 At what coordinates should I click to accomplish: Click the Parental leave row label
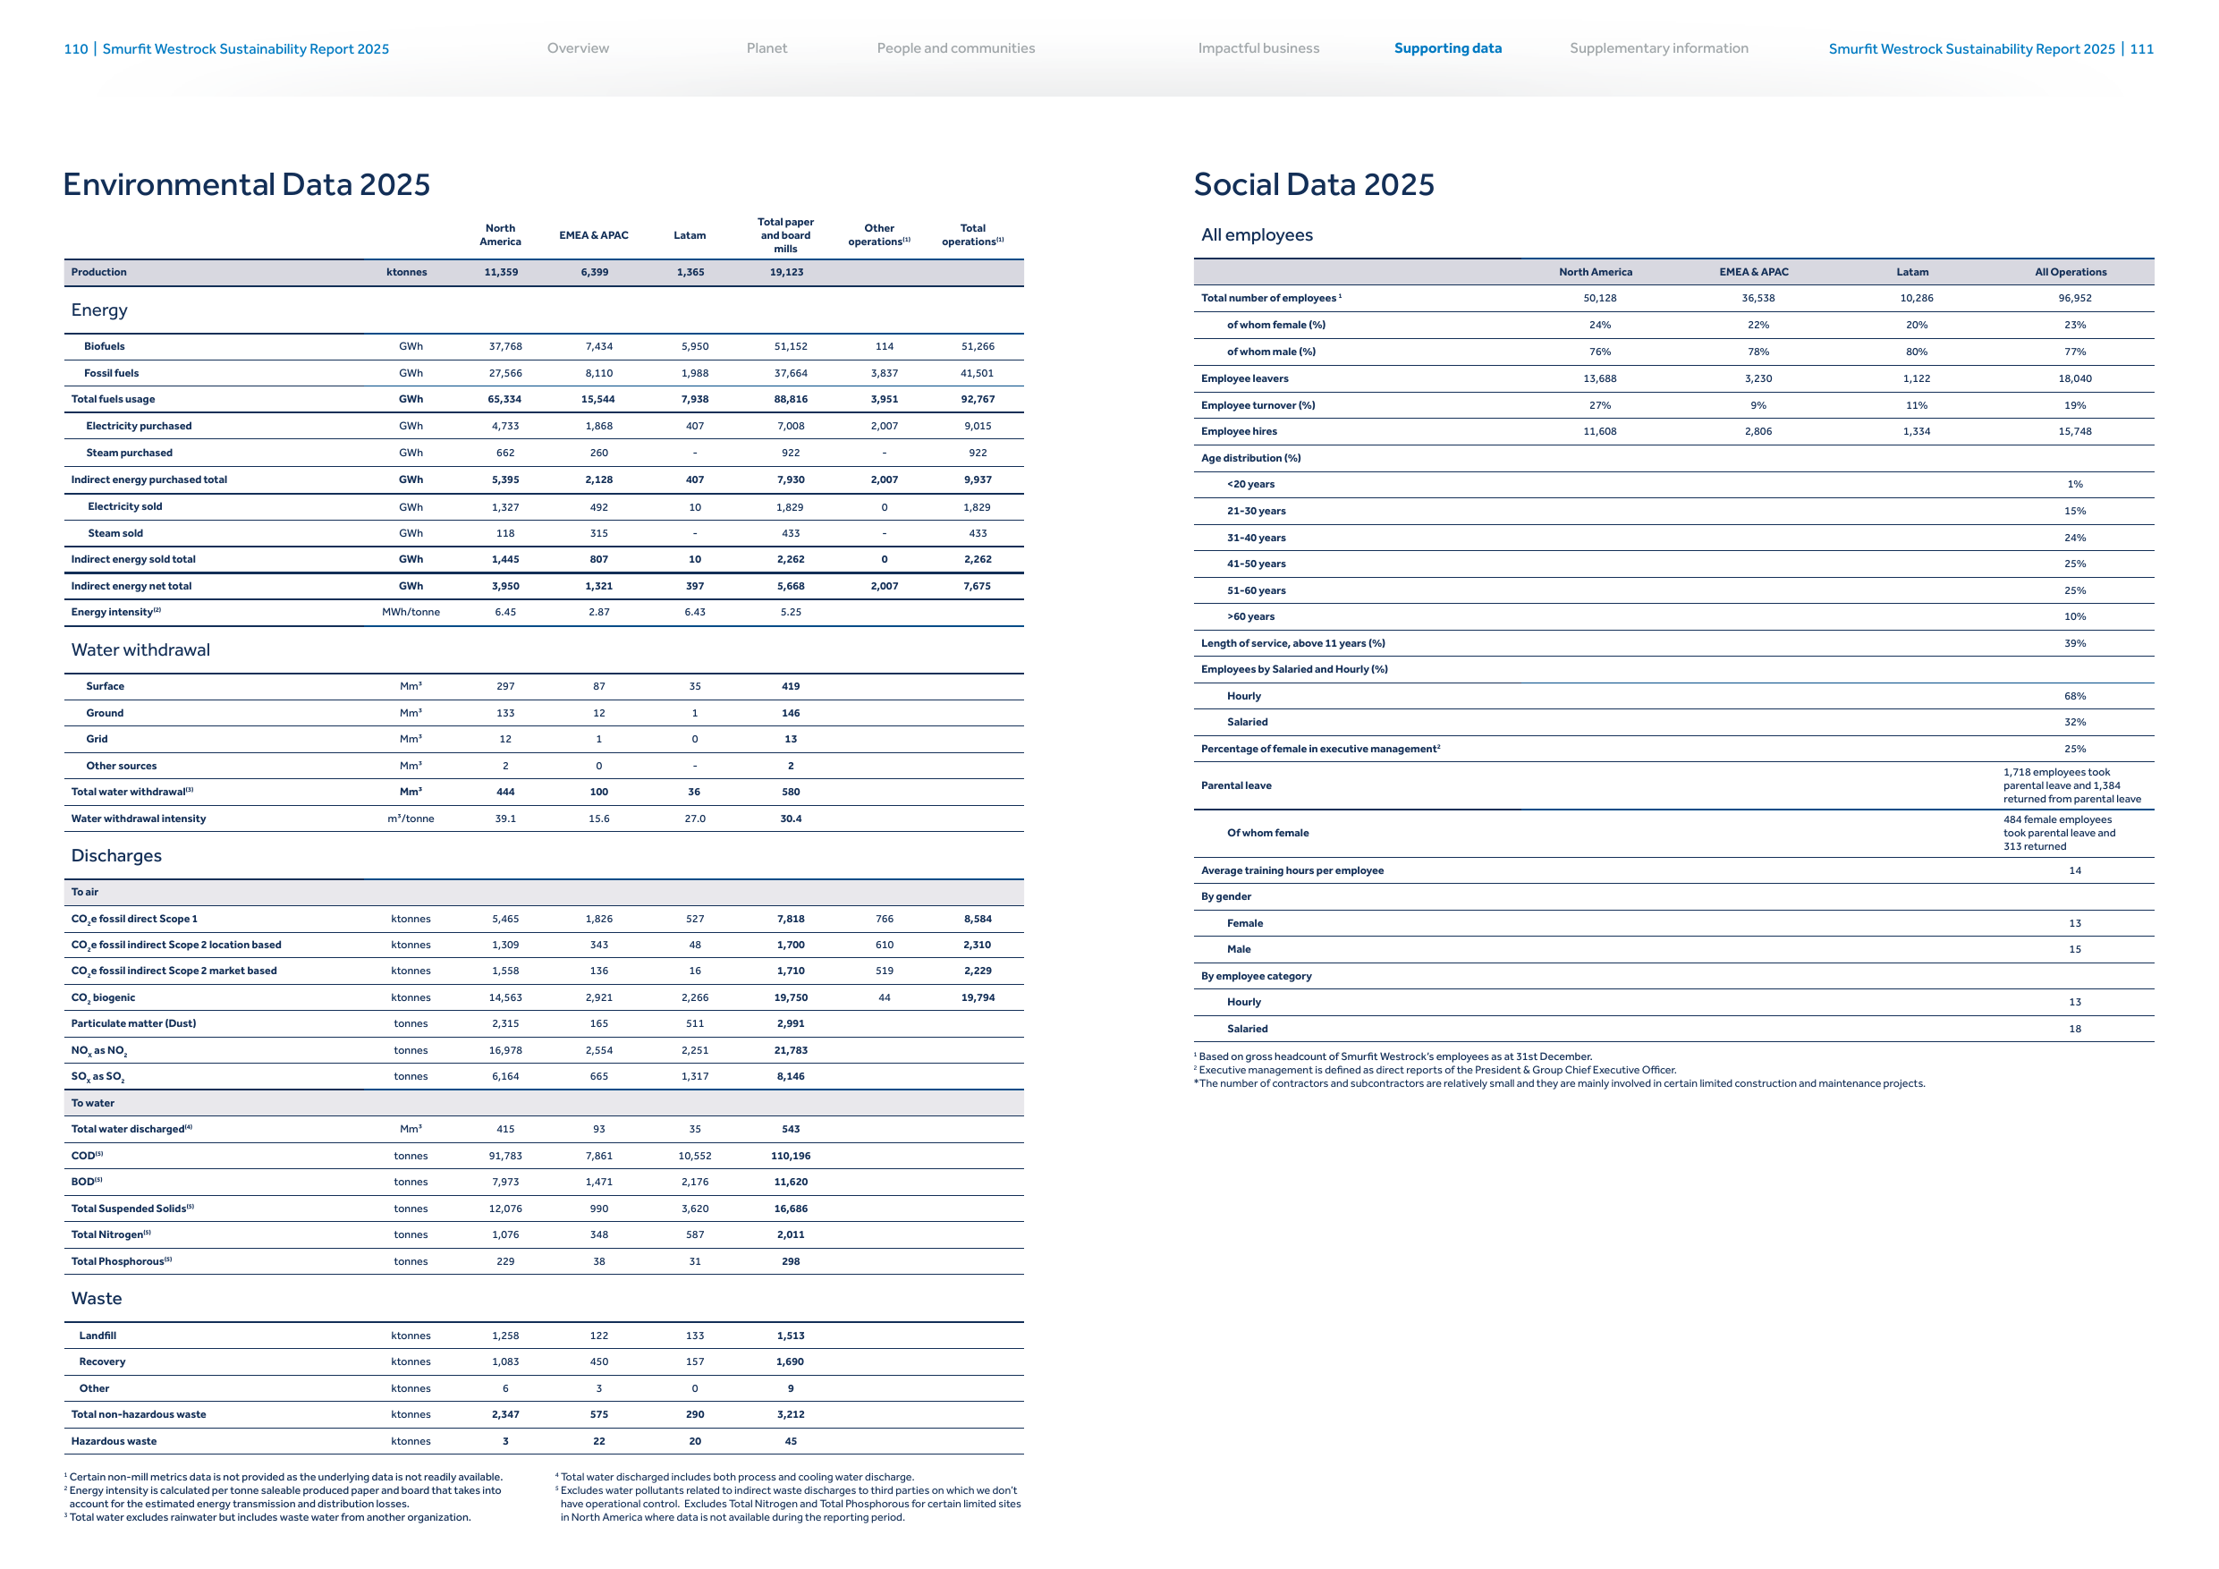(1236, 786)
